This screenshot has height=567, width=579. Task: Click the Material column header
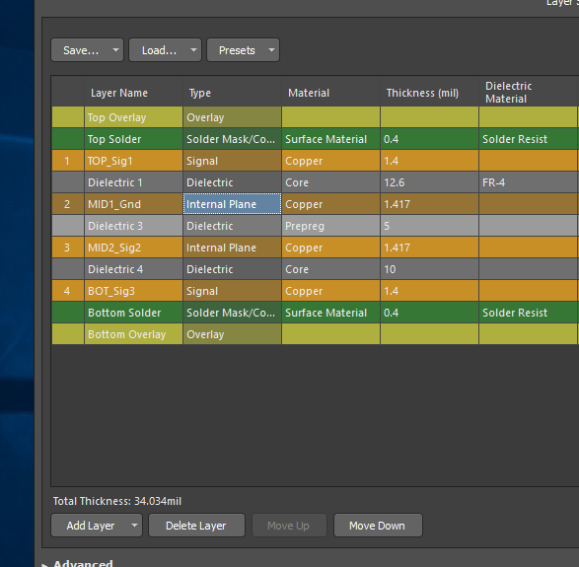(x=330, y=93)
